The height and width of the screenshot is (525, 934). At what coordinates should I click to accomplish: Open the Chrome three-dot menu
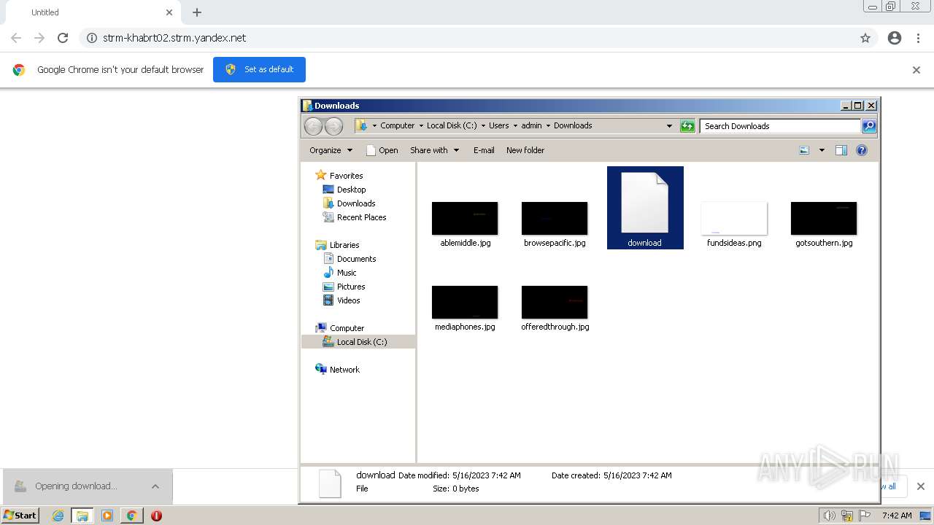(918, 38)
